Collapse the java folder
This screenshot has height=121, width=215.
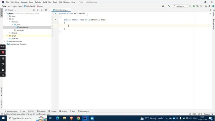pos(12,25)
